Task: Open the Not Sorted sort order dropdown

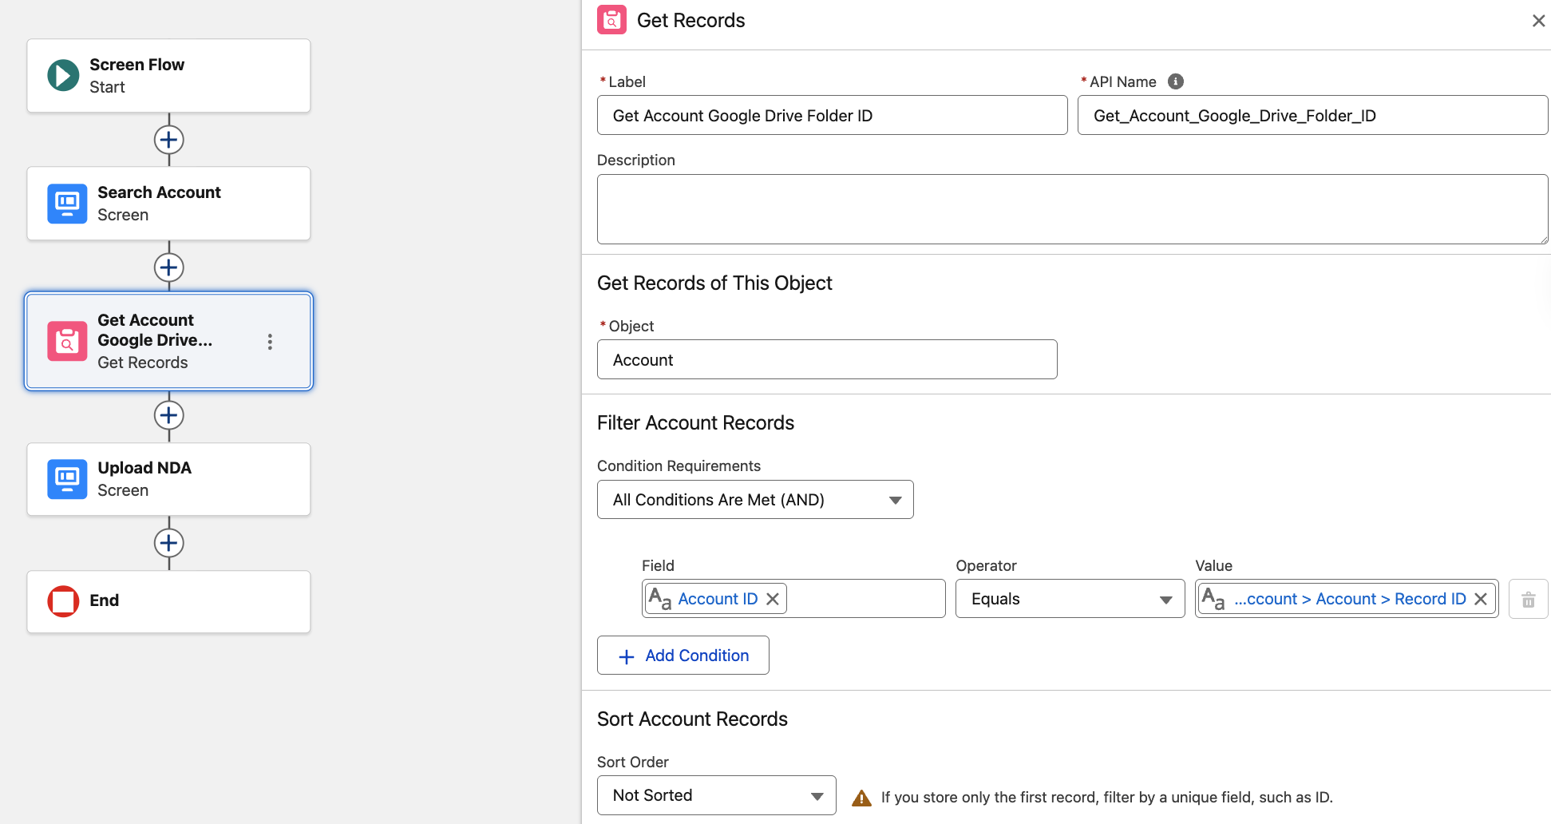Action: pyautogui.click(x=715, y=795)
